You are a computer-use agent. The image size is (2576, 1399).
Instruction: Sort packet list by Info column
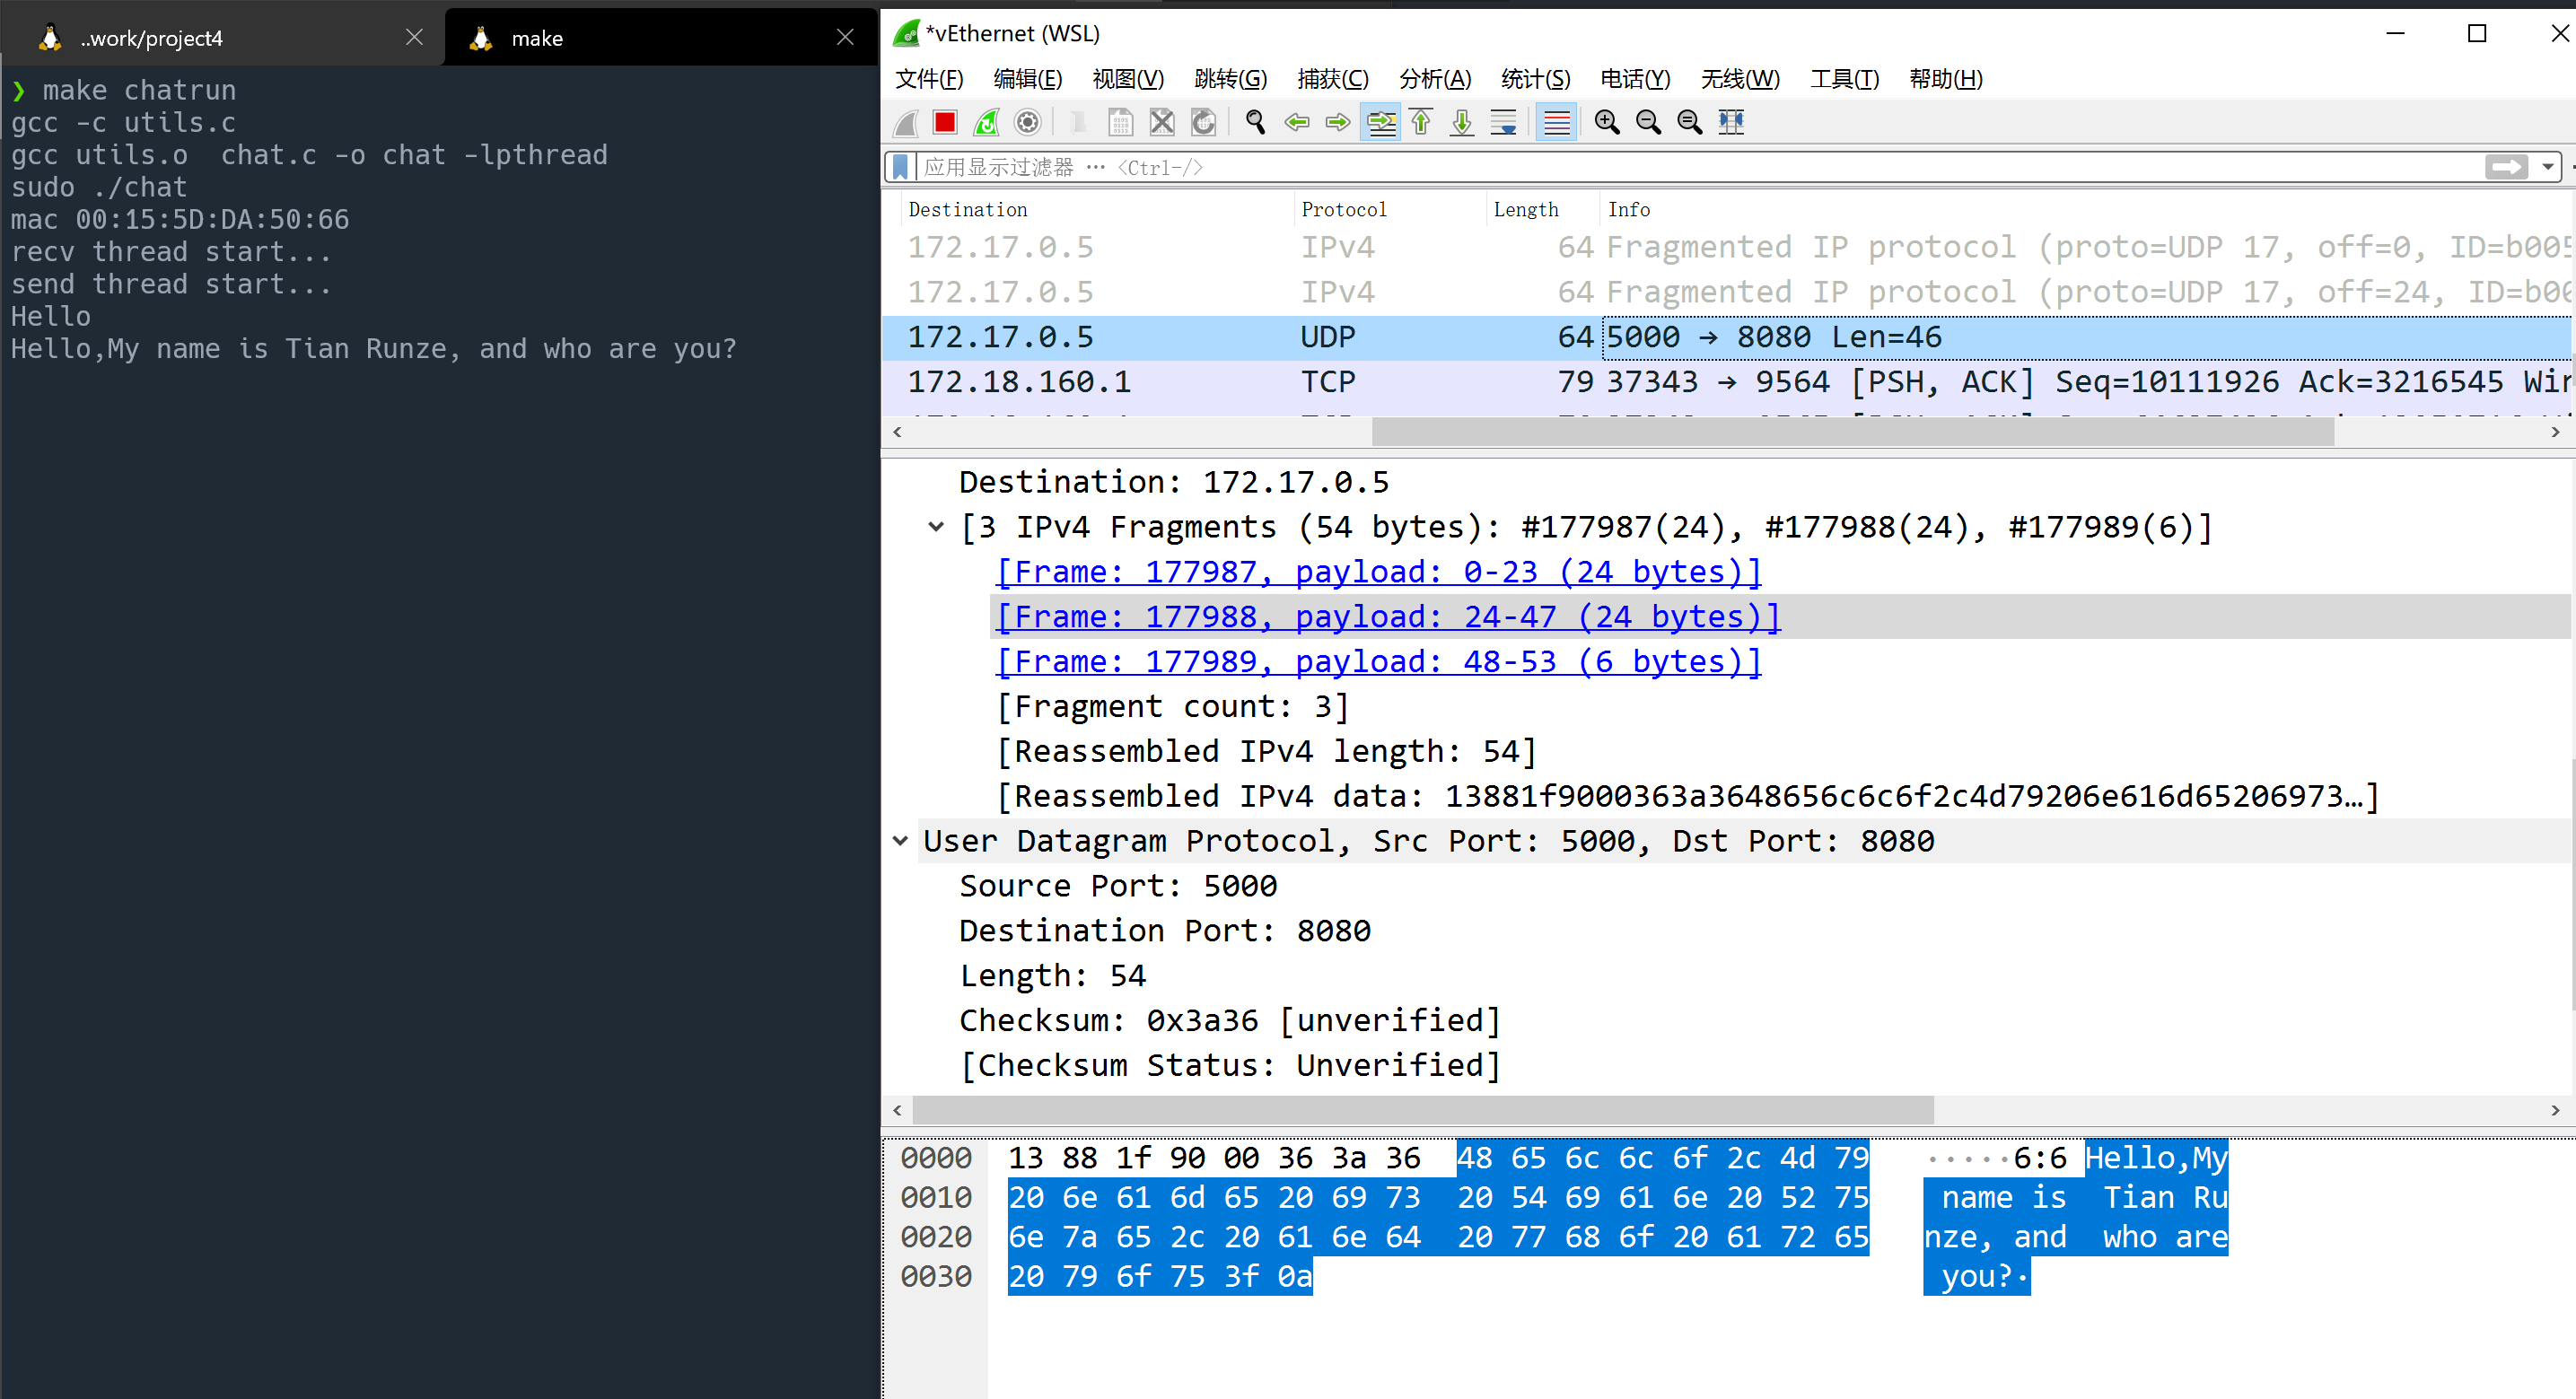(2086, 209)
